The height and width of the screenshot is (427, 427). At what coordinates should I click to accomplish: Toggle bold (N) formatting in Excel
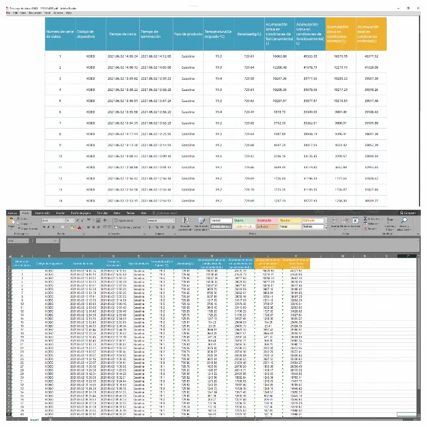click(44, 227)
